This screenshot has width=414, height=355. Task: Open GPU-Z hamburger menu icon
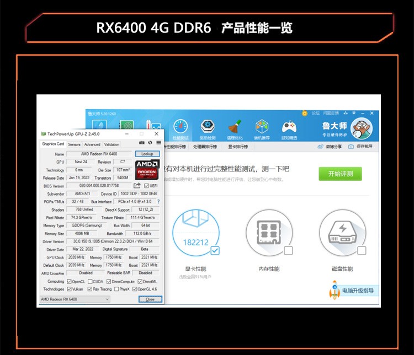pos(158,143)
